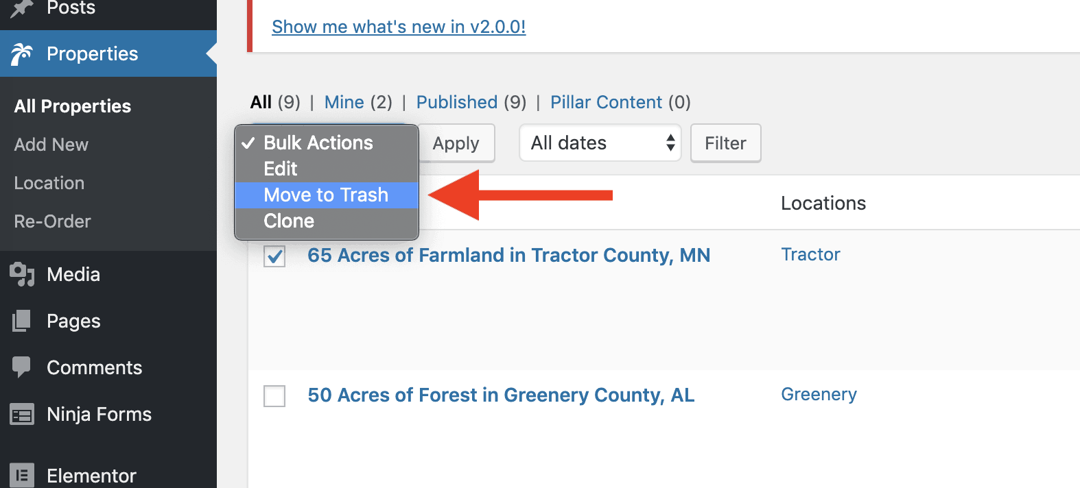Click the Elementor icon
The height and width of the screenshot is (488, 1080).
[21, 475]
